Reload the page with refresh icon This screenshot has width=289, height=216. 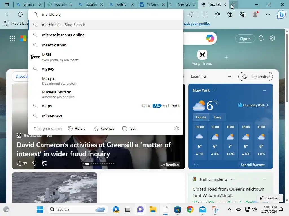point(20,14)
